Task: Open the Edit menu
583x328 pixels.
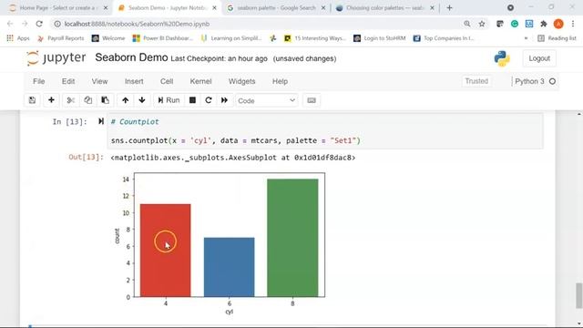Action: (x=68, y=81)
